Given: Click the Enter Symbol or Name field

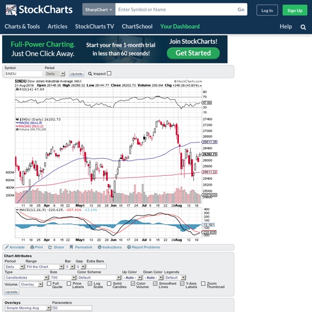Looking at the screenshot, I should click(174, 9).
